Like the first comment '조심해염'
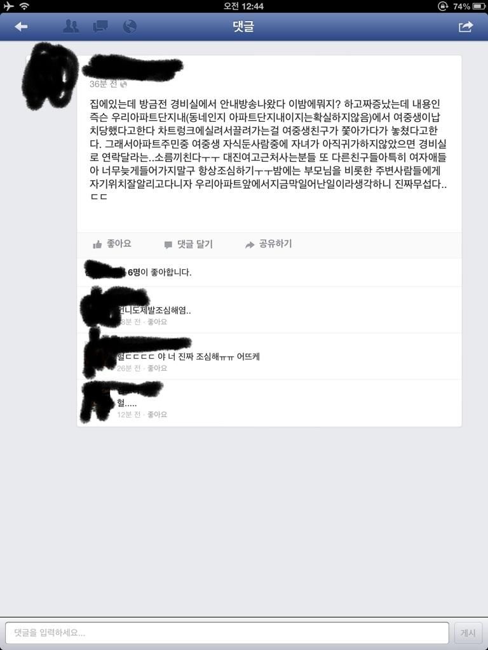Screen dimensions: 488x650 click(158, 322)
